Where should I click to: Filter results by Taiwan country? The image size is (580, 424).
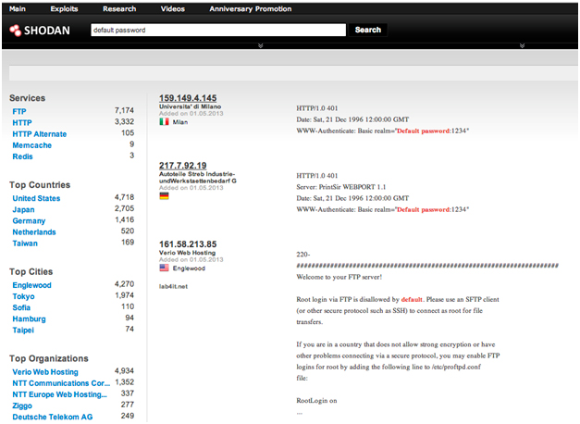(25, 243)
